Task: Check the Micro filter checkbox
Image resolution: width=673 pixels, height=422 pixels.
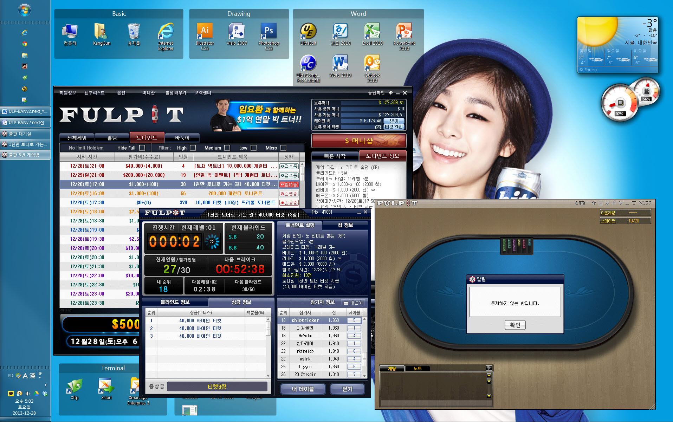Action: (283, 148)
